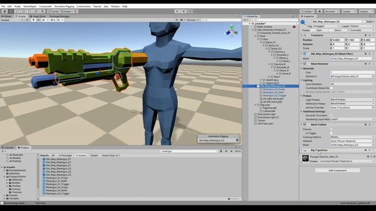This screenshot has height=211, width=376.
Task: Select the Hand tool in the toolbar
Action: [x=5, y=11]
